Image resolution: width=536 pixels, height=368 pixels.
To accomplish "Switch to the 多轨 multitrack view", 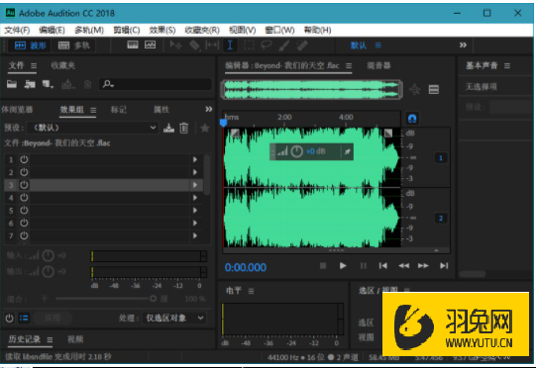I will 73,46.
